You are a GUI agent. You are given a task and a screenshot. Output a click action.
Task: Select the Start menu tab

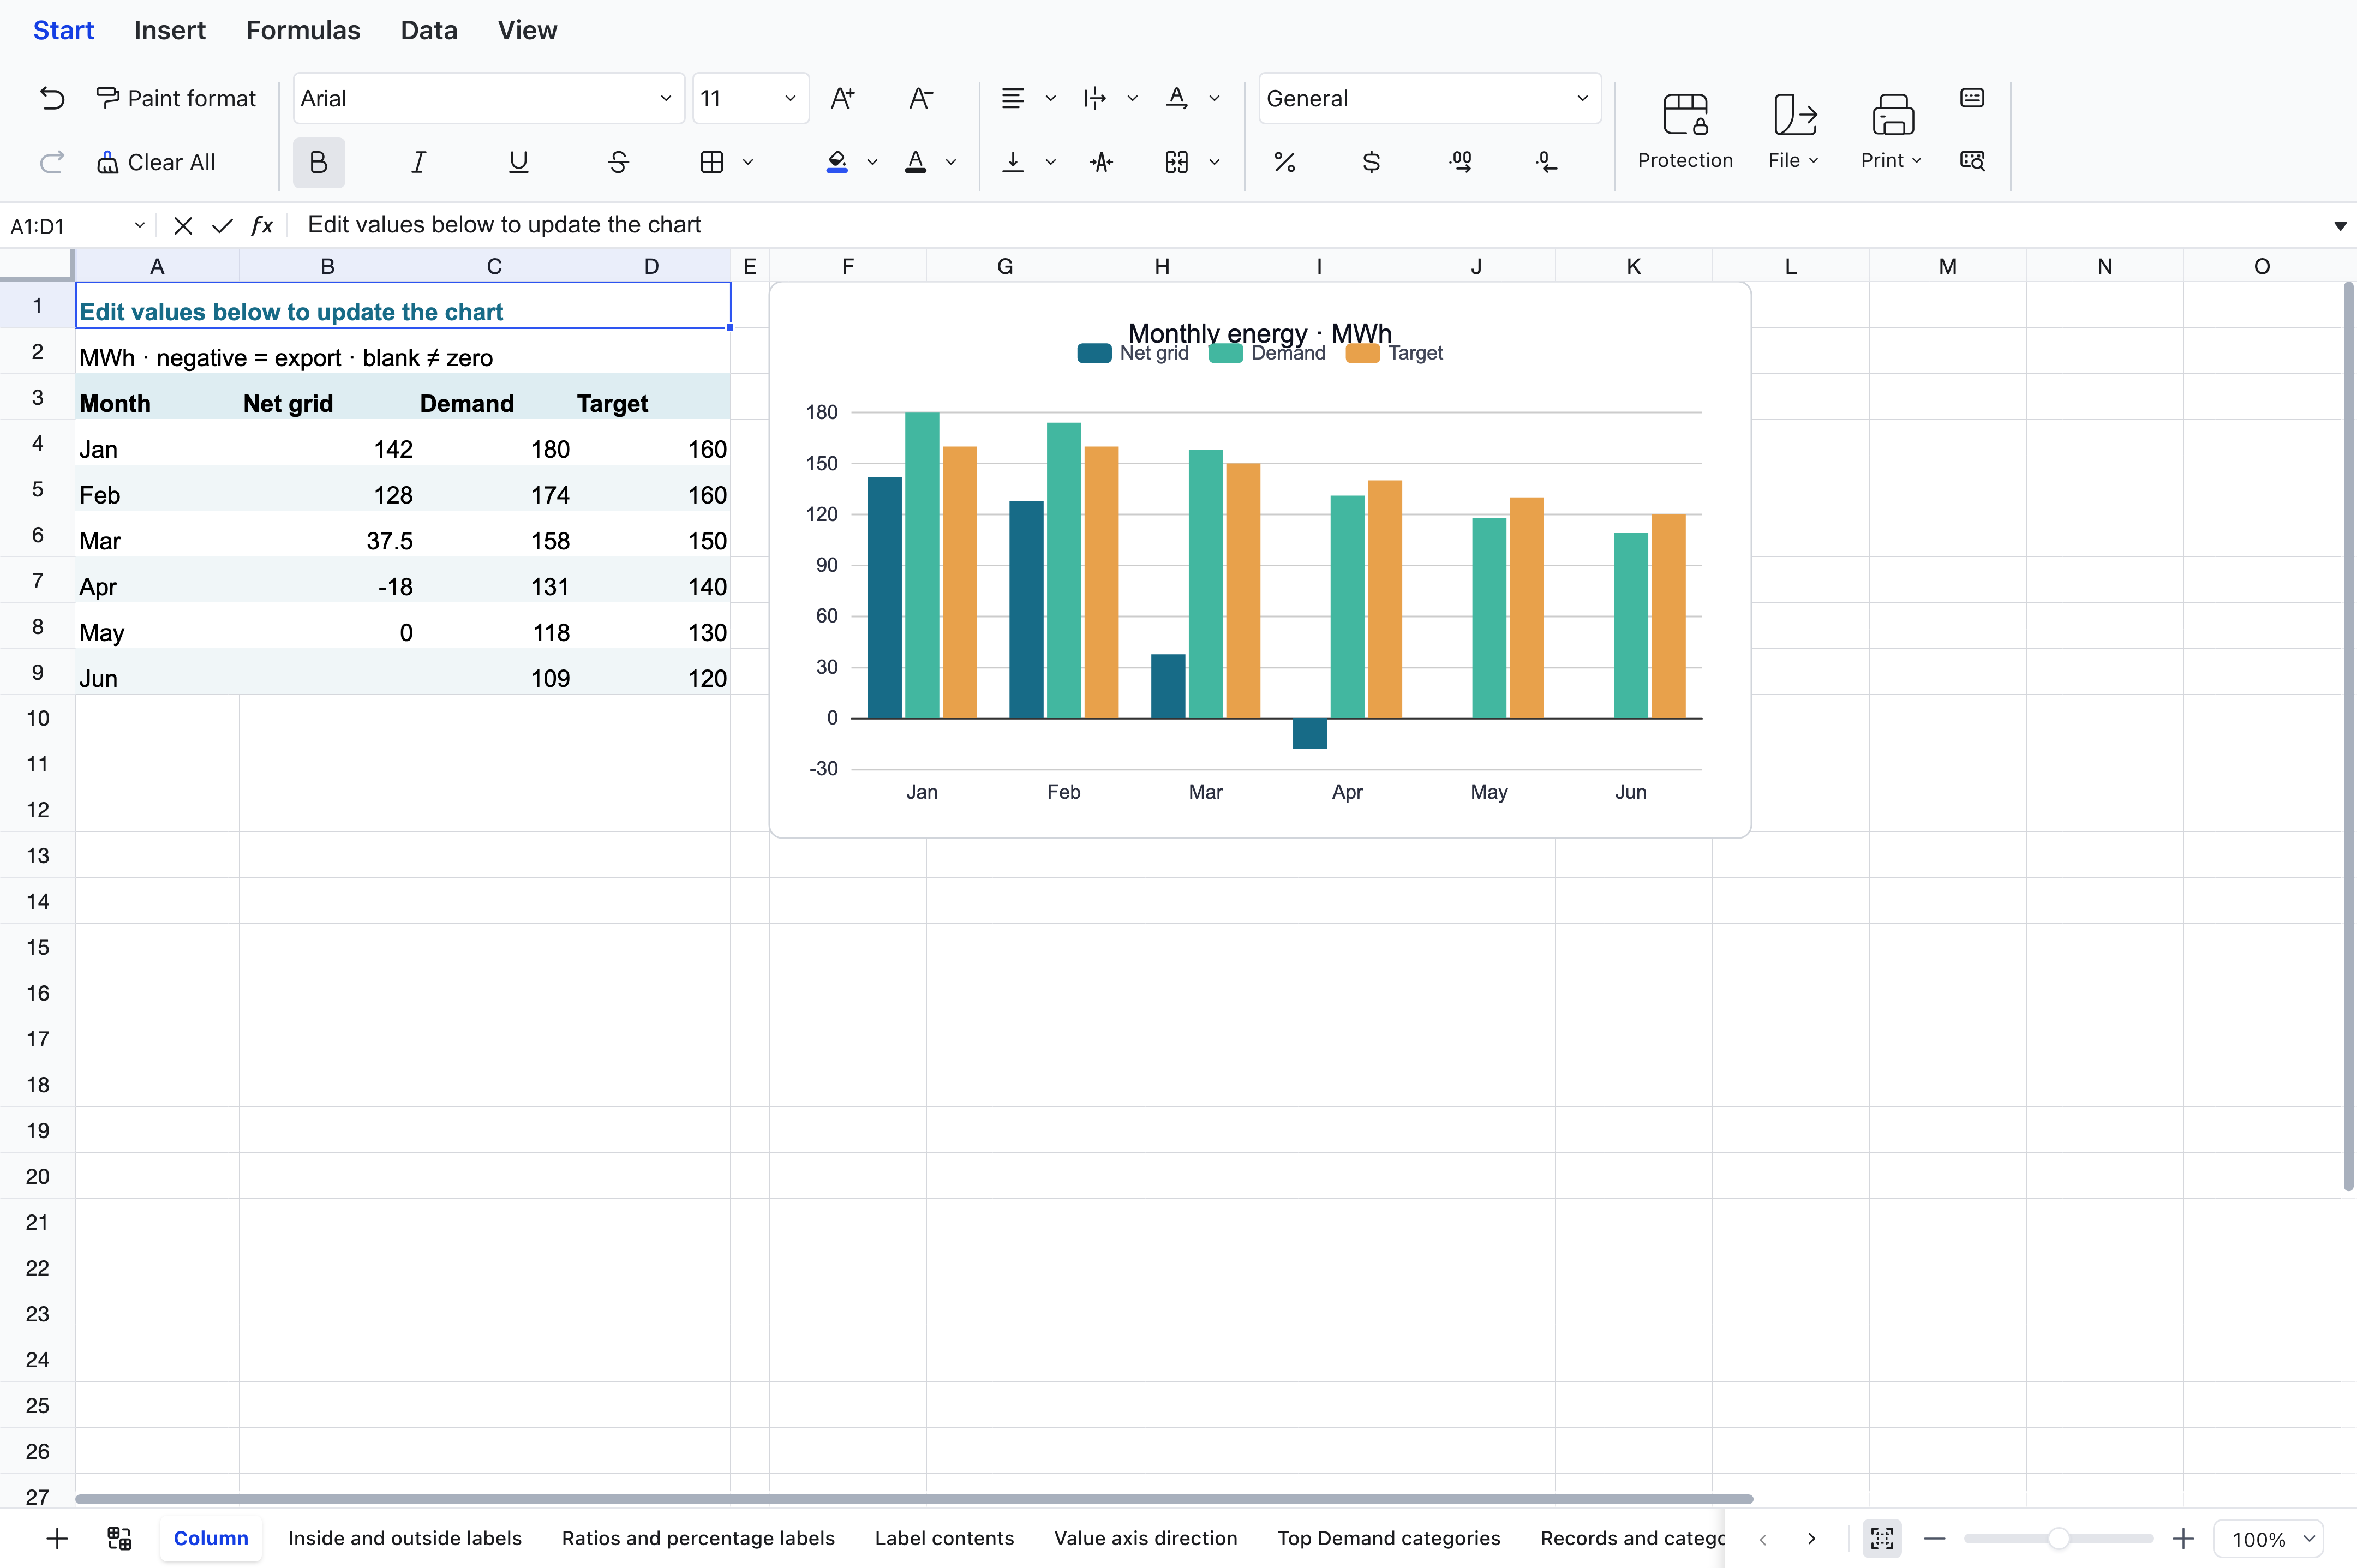(x=64, y=30)
